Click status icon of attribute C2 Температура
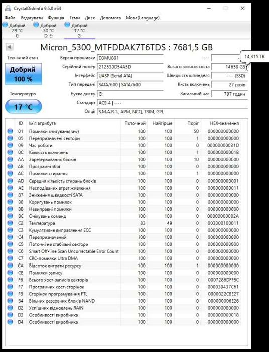Viewport: 269px width, 352px height. (10, 223)
